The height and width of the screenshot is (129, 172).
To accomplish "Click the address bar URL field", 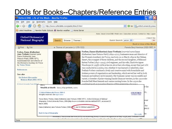I will pyautogui.click(x=84, y=26).
